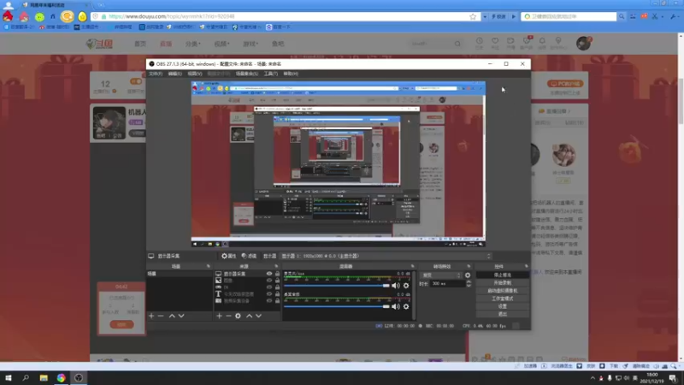
Task: Toggle visibility of the video capture device source
Action: [269, 301]
